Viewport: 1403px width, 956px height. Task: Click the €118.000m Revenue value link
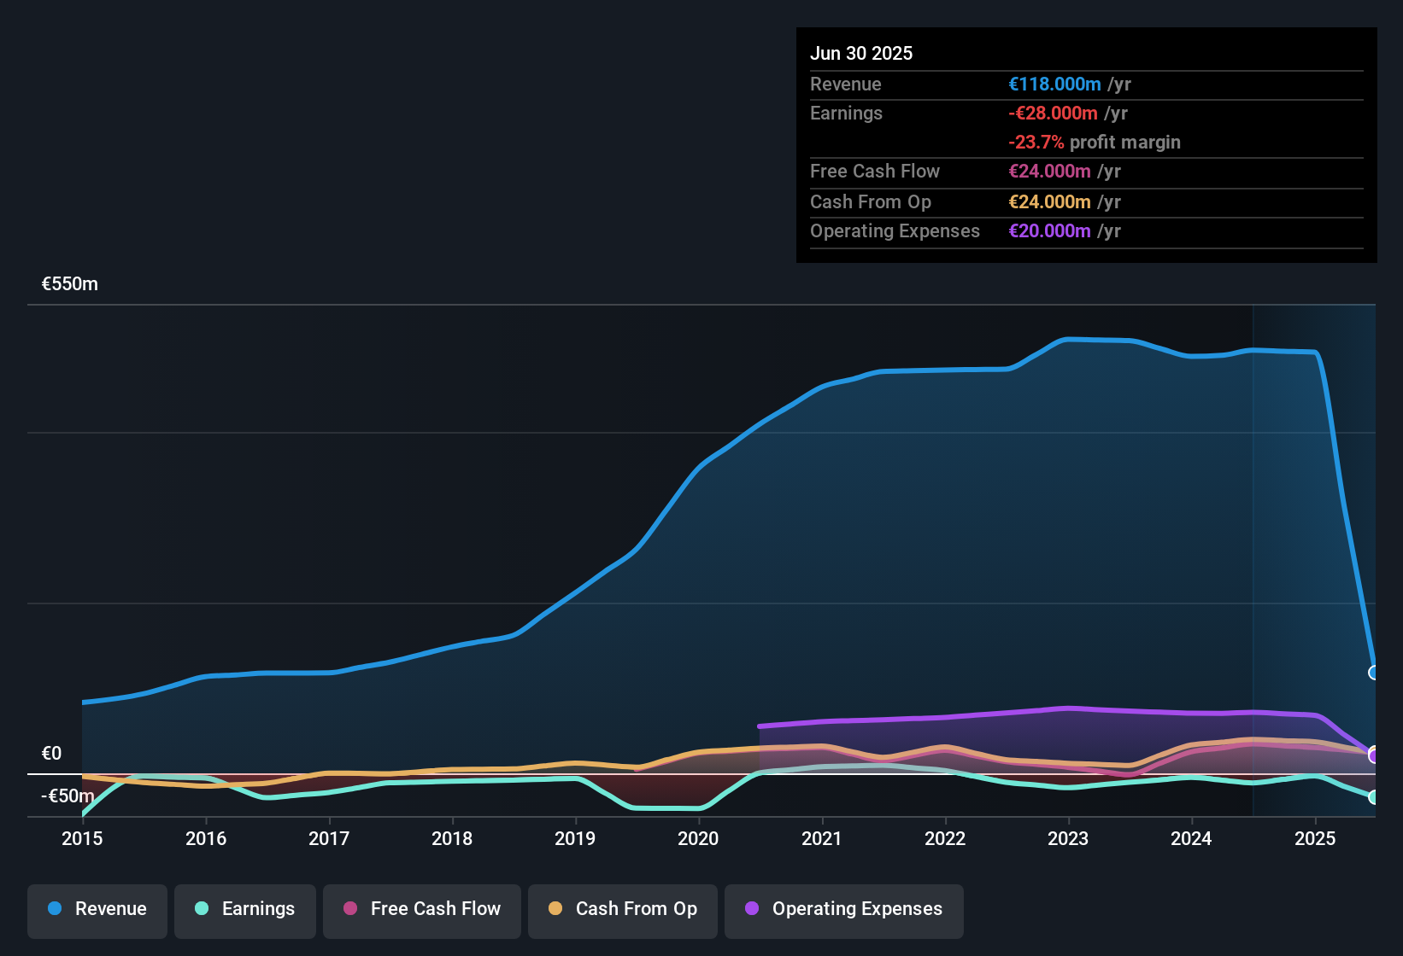[x=1052, y=84]
